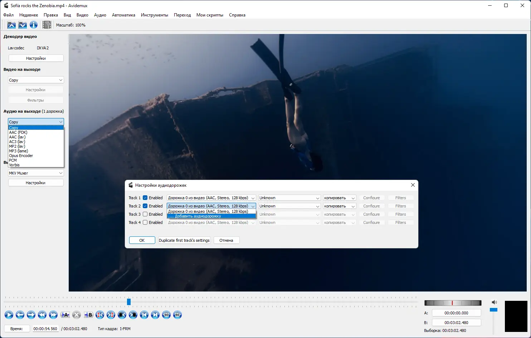The height and width of the screenshot is (338, 531).
Task: Click the timeline position slider handle
Action: click(x=129, y=302)
